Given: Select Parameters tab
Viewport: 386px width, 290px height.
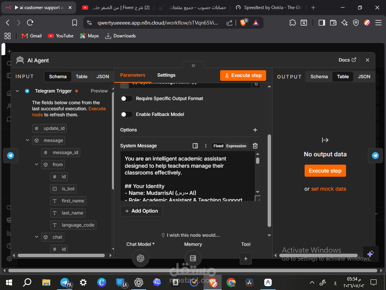Looking at the screenshot, I should [x=133, y=75].
